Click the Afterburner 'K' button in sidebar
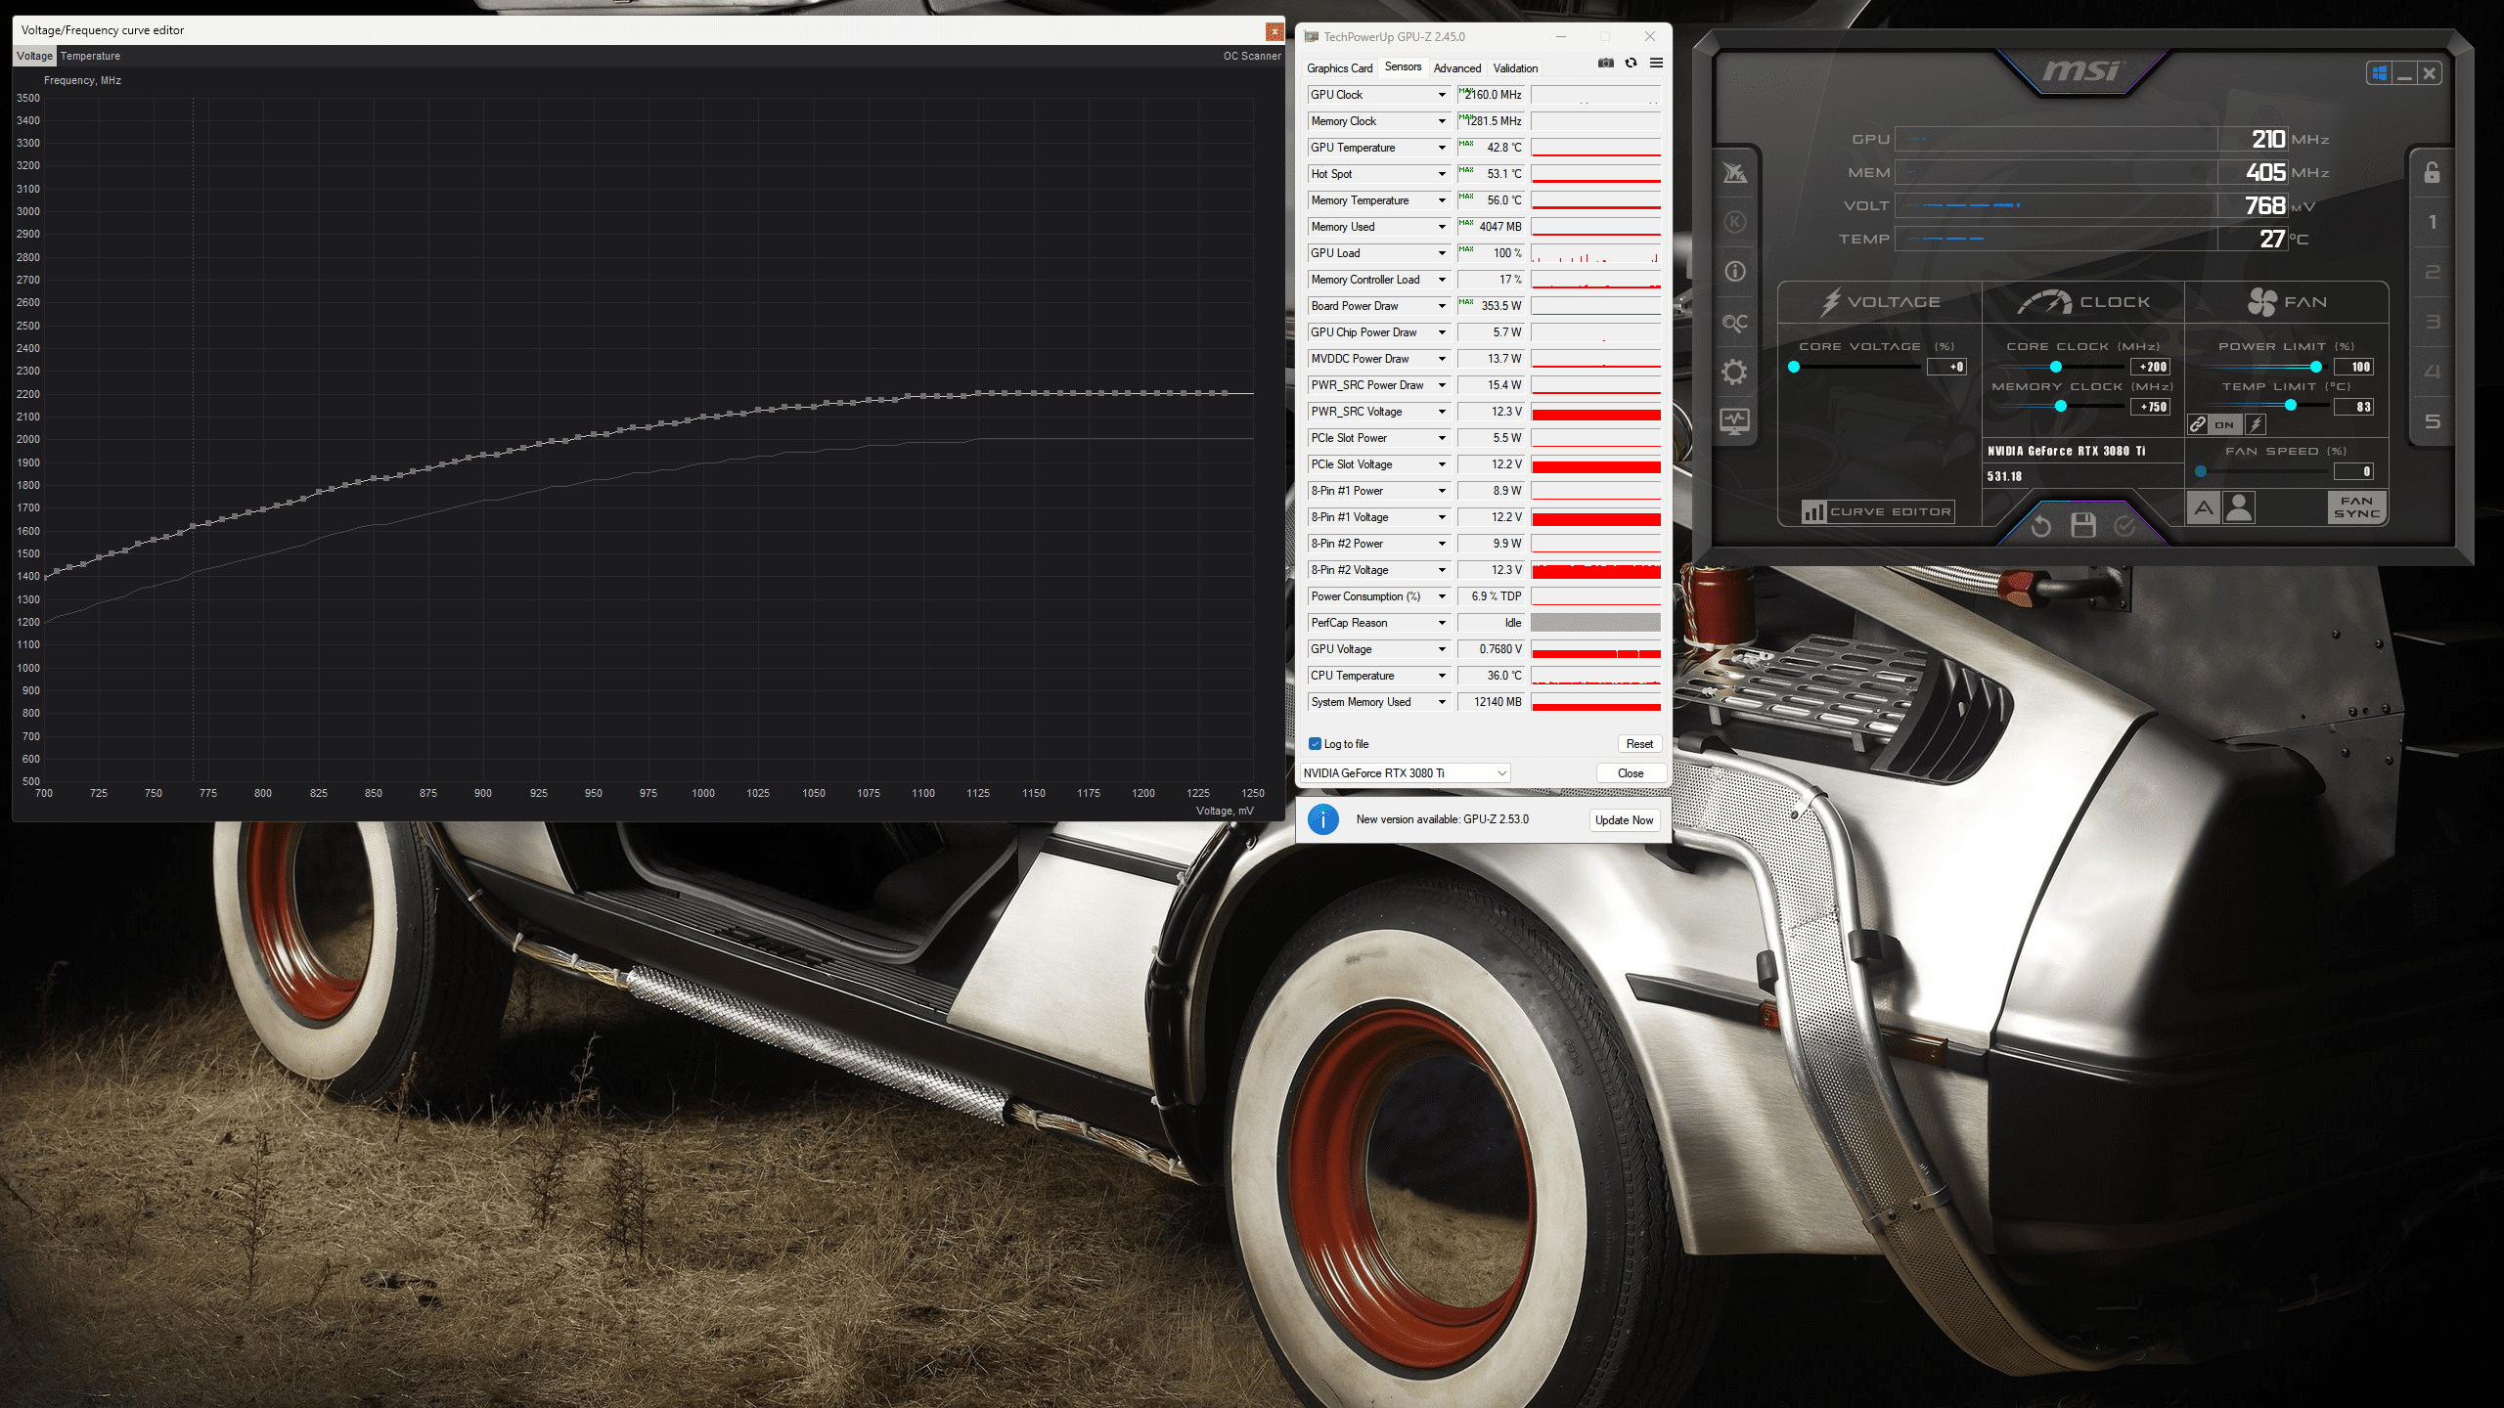 1734,222
